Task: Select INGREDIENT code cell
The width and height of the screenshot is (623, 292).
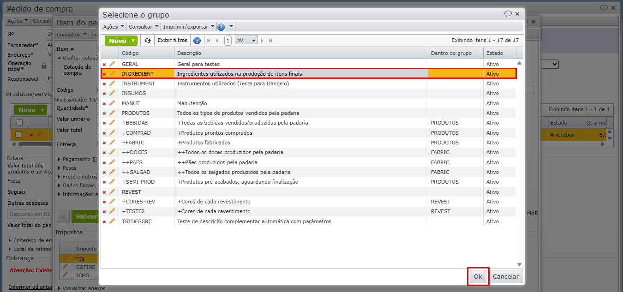Action: coord(146,74)
